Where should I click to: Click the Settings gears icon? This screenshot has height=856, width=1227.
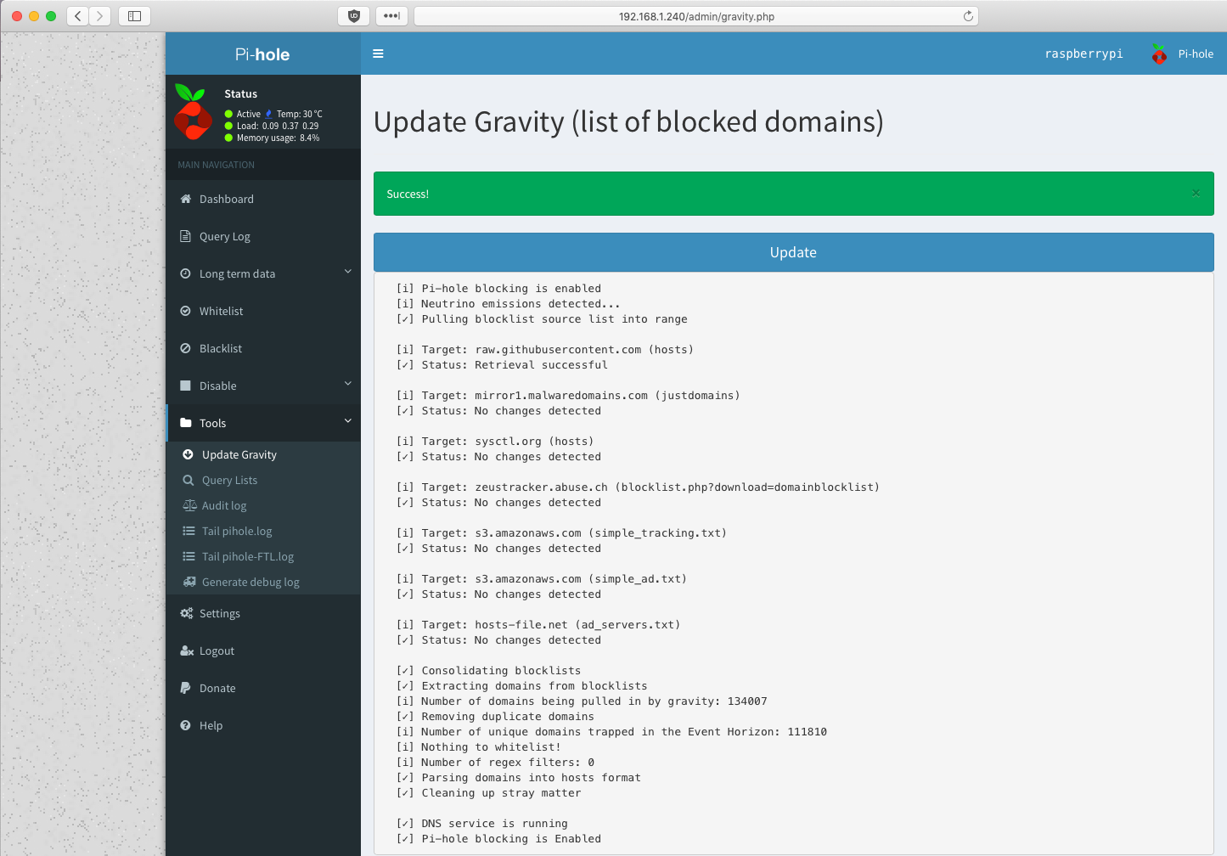(x=187, y=613)
